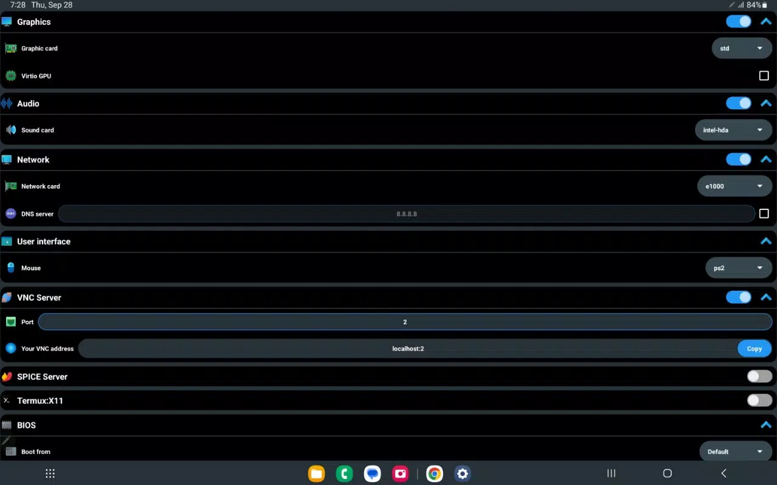This screenshot has width=777, height=485.
Task: Open the app drawer grid icon
Action: coord(50,473)
